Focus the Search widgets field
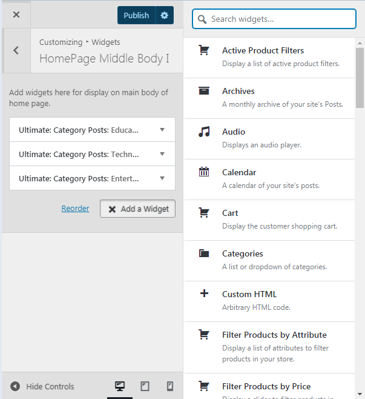This screenshot has height=399, width=365. click(x=274, y=19)
